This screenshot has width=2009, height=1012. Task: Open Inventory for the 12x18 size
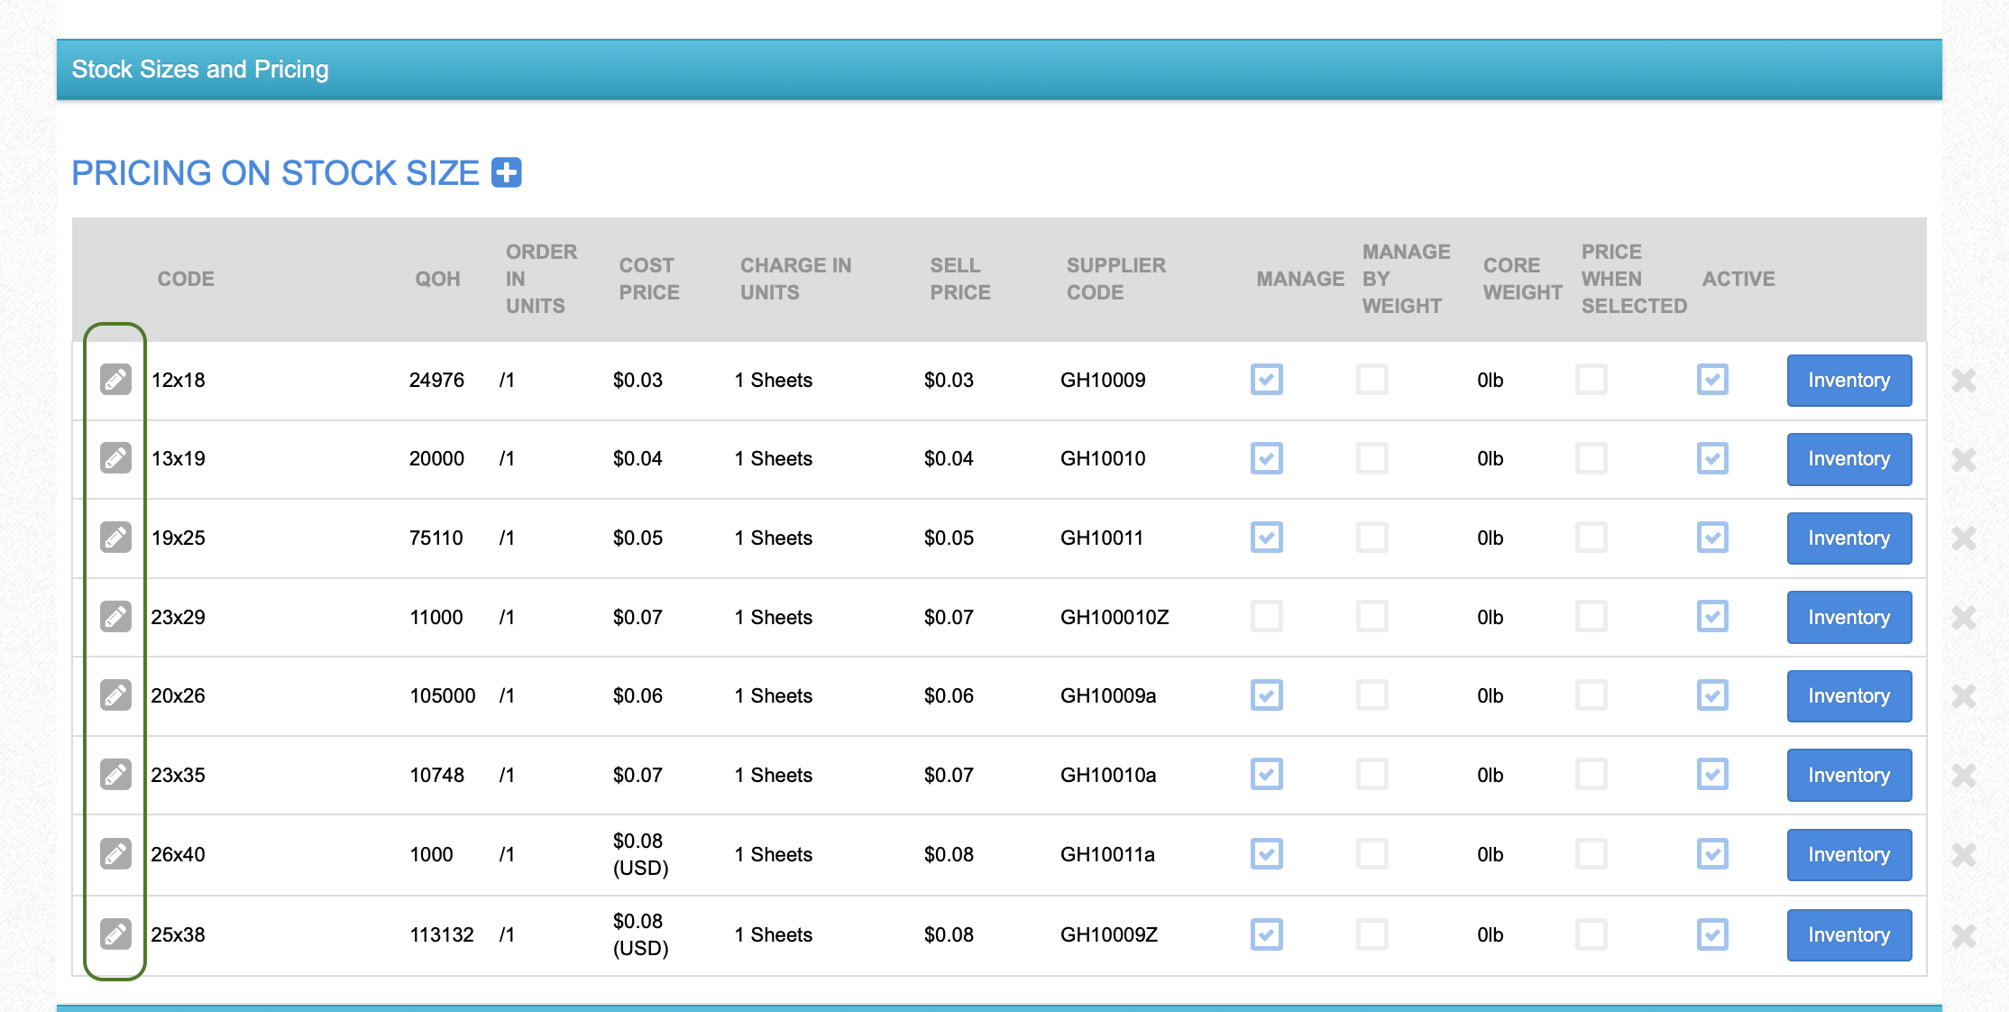coord(1848,381)
